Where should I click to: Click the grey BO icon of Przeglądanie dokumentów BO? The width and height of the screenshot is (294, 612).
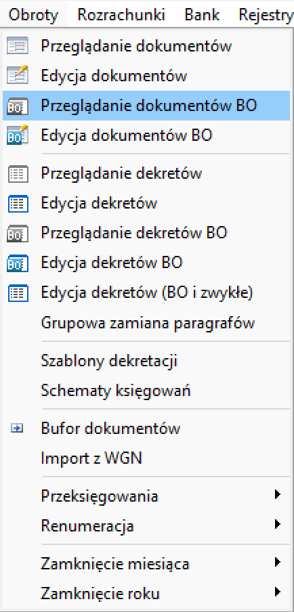18,106
